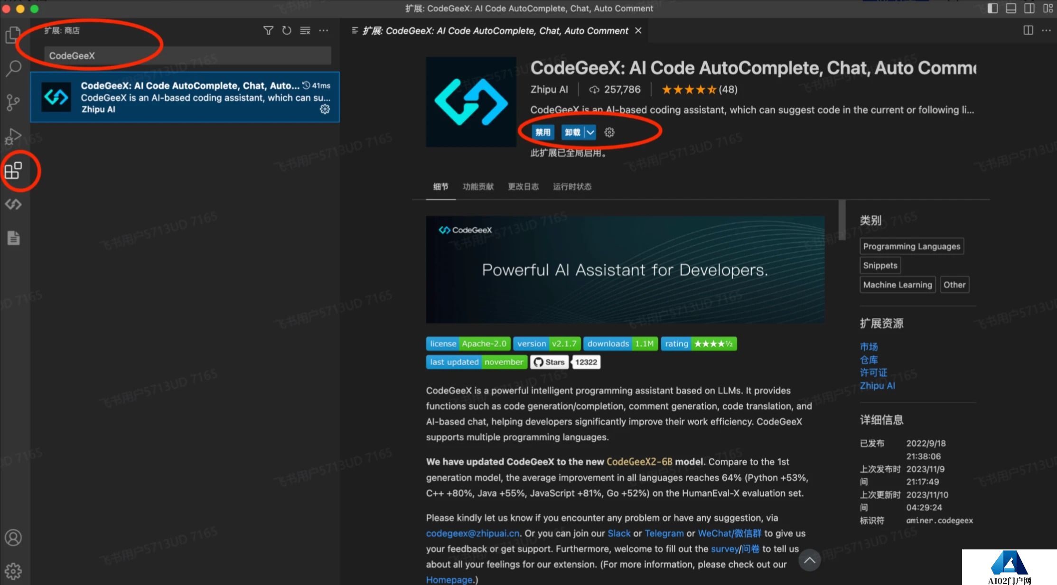Disable the CodeGeeX extension (禁用)
This screenshot has height=585, width=1057.
[543, 132]
